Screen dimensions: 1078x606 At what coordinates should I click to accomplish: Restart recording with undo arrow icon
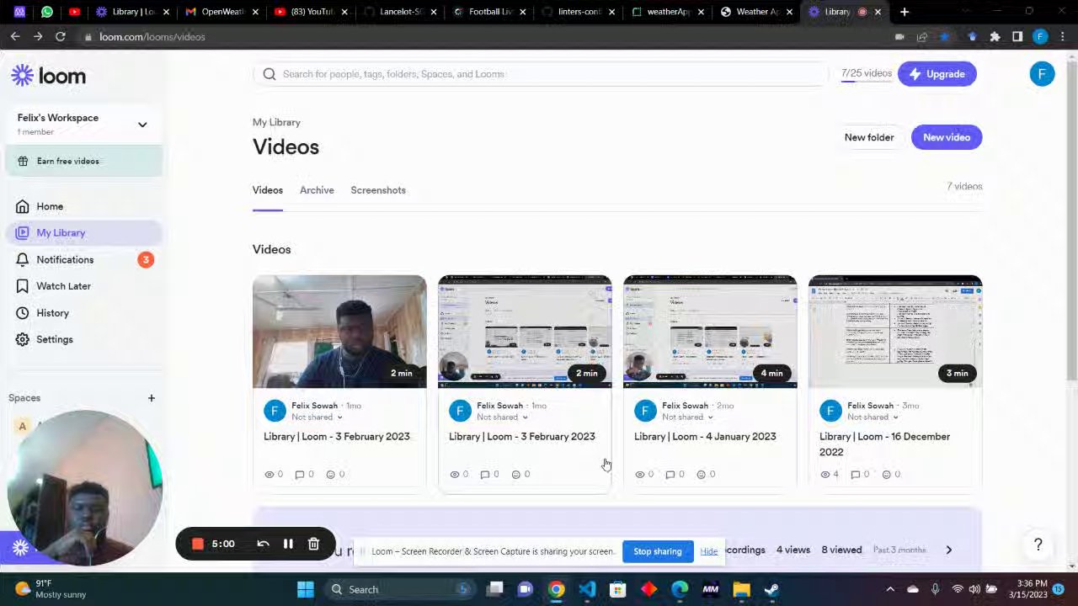[263, 545]
